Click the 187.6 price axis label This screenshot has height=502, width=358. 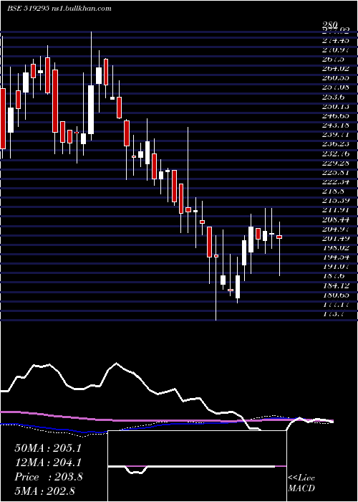click(x=334, y=276)
